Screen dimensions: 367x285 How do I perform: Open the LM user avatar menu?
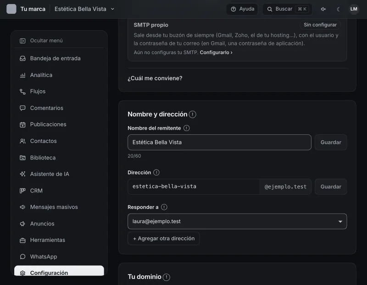click(x=354, y=9)
